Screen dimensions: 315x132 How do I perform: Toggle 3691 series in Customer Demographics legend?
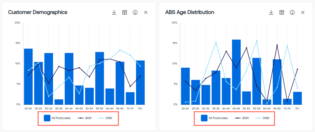(x=85, y=118)
